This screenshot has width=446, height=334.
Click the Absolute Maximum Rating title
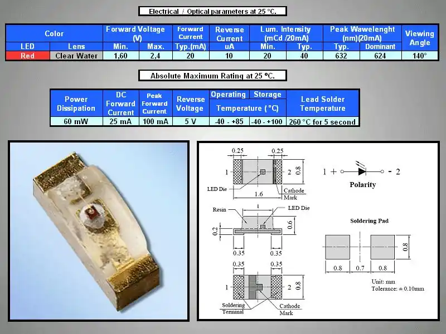pyautogui.click(x=212, y=76)
